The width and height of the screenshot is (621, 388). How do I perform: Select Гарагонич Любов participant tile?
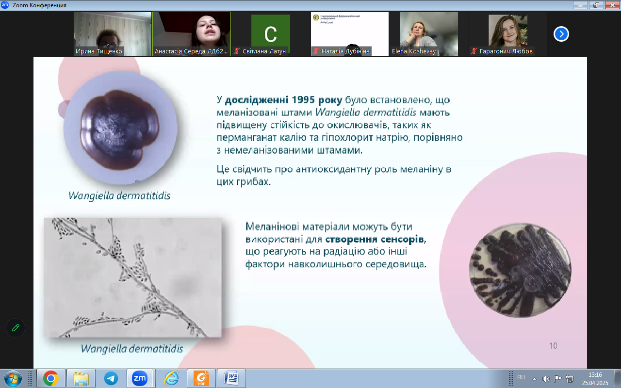click(508, 34)
